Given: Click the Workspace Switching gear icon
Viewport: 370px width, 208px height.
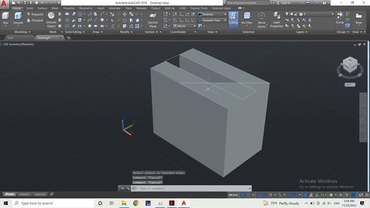Looking at the screenshot, I should (331, 195).
